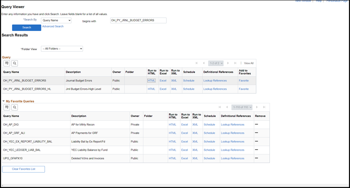350x188 pixels.
Task: Click the horizontal scrollbar at page bottom
Action: point(175,185)
